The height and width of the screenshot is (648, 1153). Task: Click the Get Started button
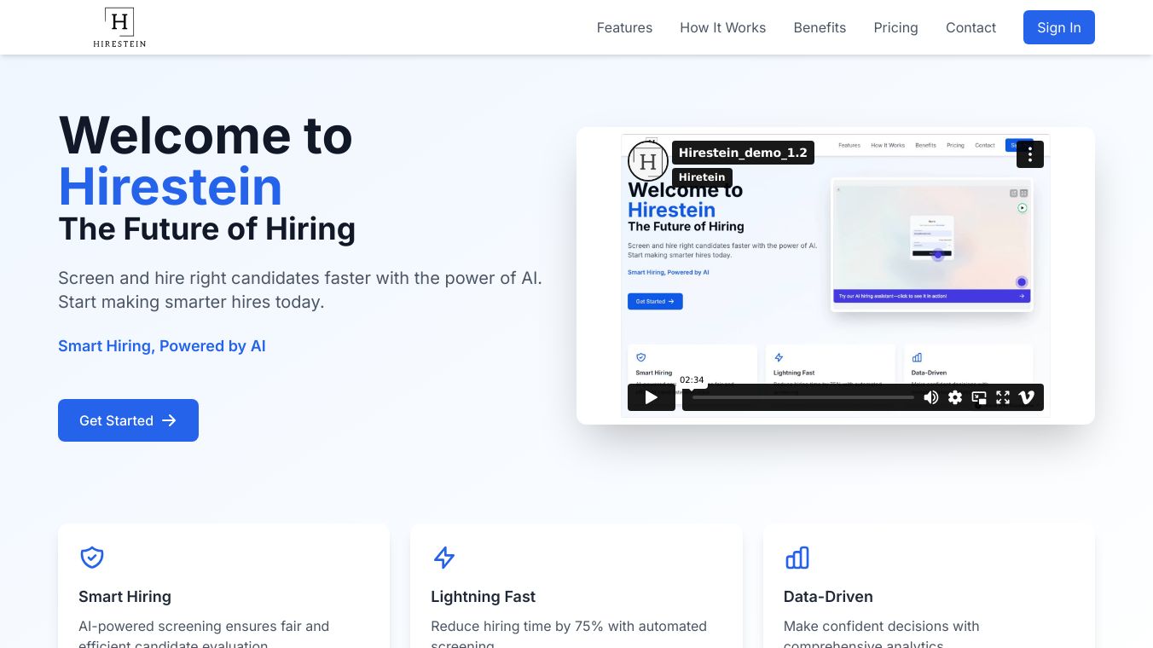point(128,420)
